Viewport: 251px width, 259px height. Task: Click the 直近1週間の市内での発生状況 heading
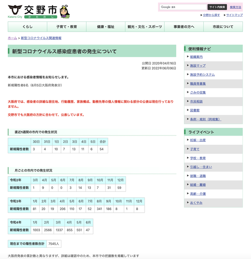pyautogui.click(x=36, y=132)
